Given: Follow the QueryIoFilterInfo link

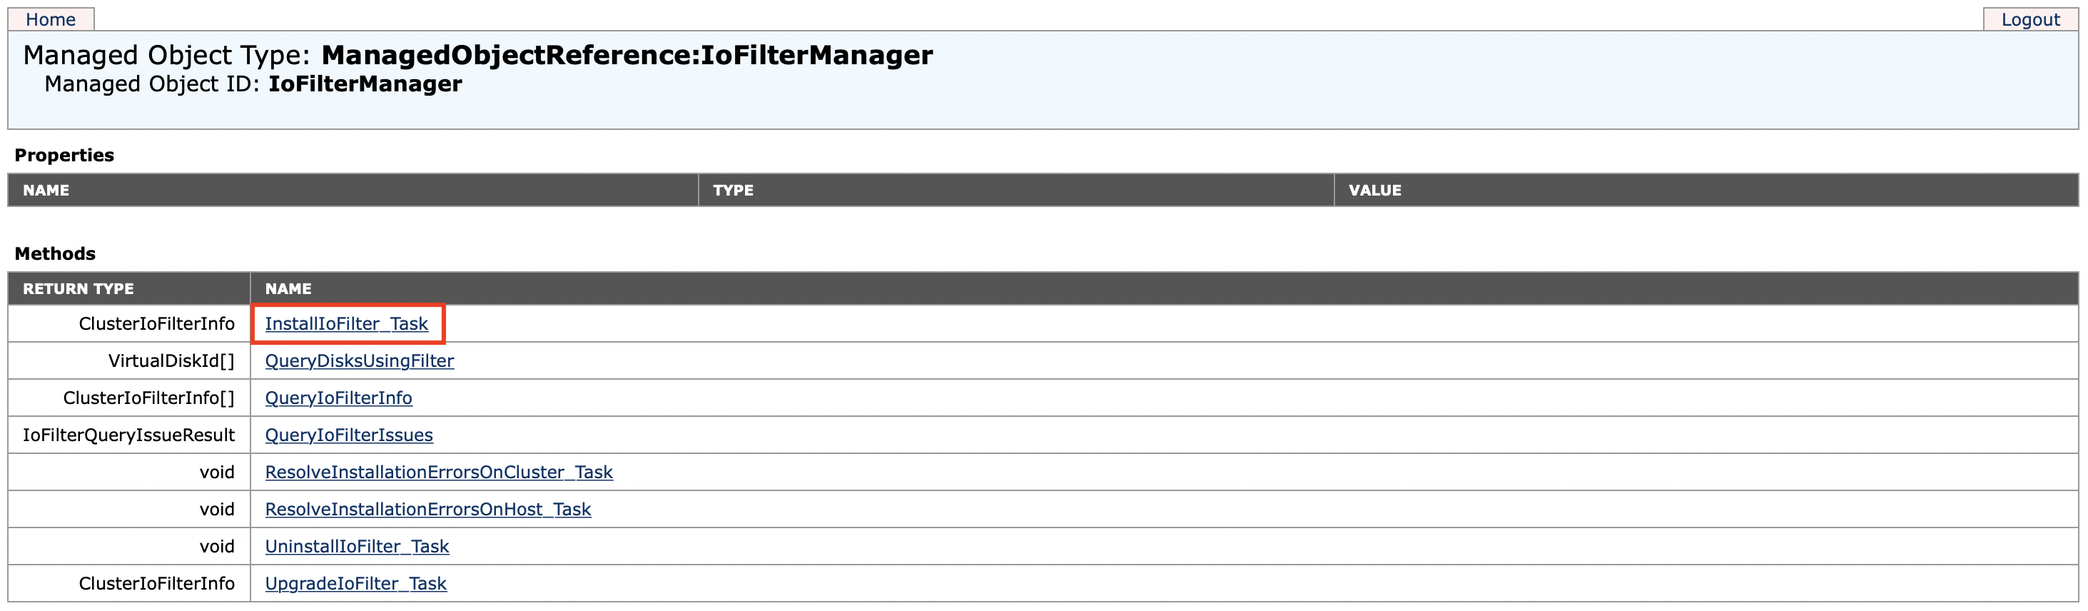Looking at the screenshot, I should pos(338,399).
